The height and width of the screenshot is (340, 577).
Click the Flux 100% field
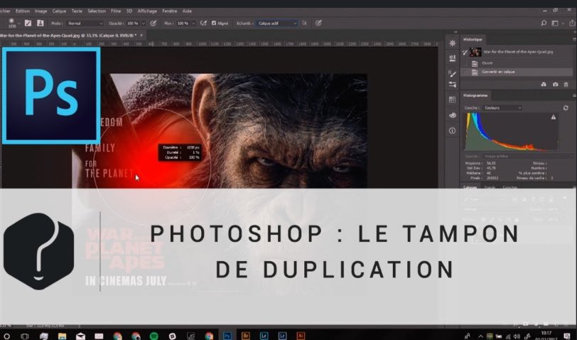tap(183, 23)
